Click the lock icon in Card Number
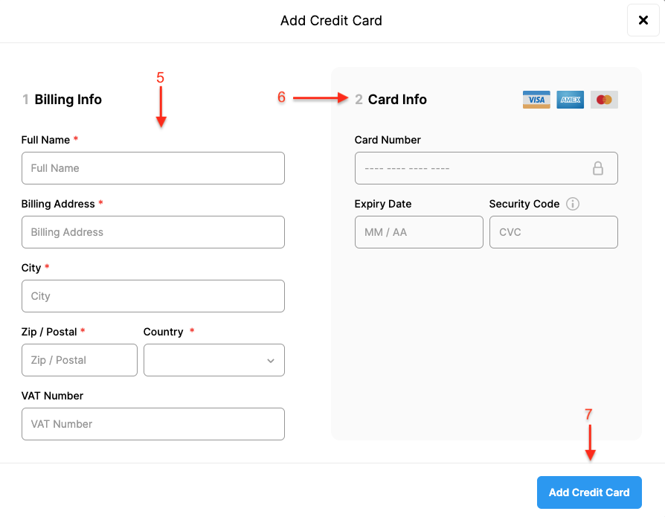The width and height of the screenshot is (665, 517). coord(597,168)
